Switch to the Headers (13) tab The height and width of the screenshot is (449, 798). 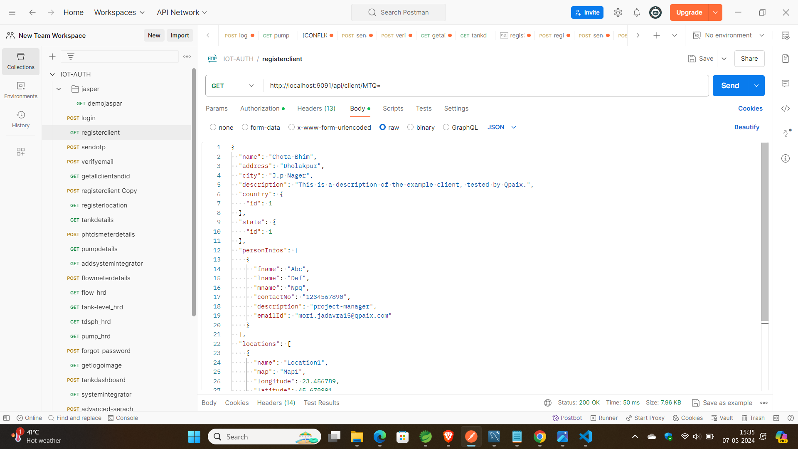(x=316, y=109)
